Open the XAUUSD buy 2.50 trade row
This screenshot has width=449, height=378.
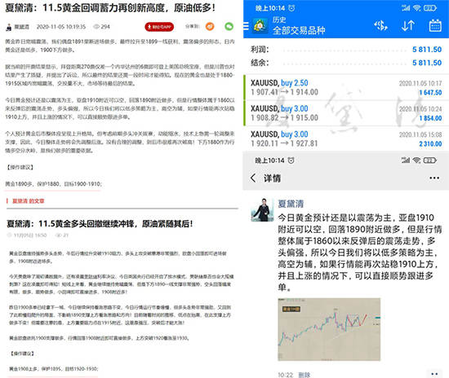[346, 87]
